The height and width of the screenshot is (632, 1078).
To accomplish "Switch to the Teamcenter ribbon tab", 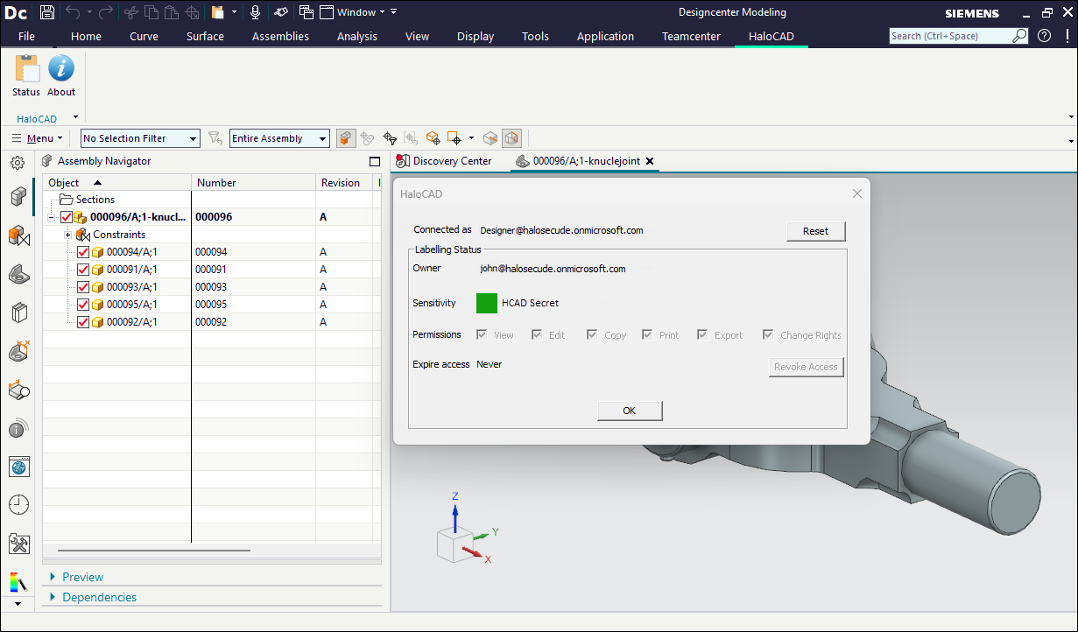I will [691, 36].
